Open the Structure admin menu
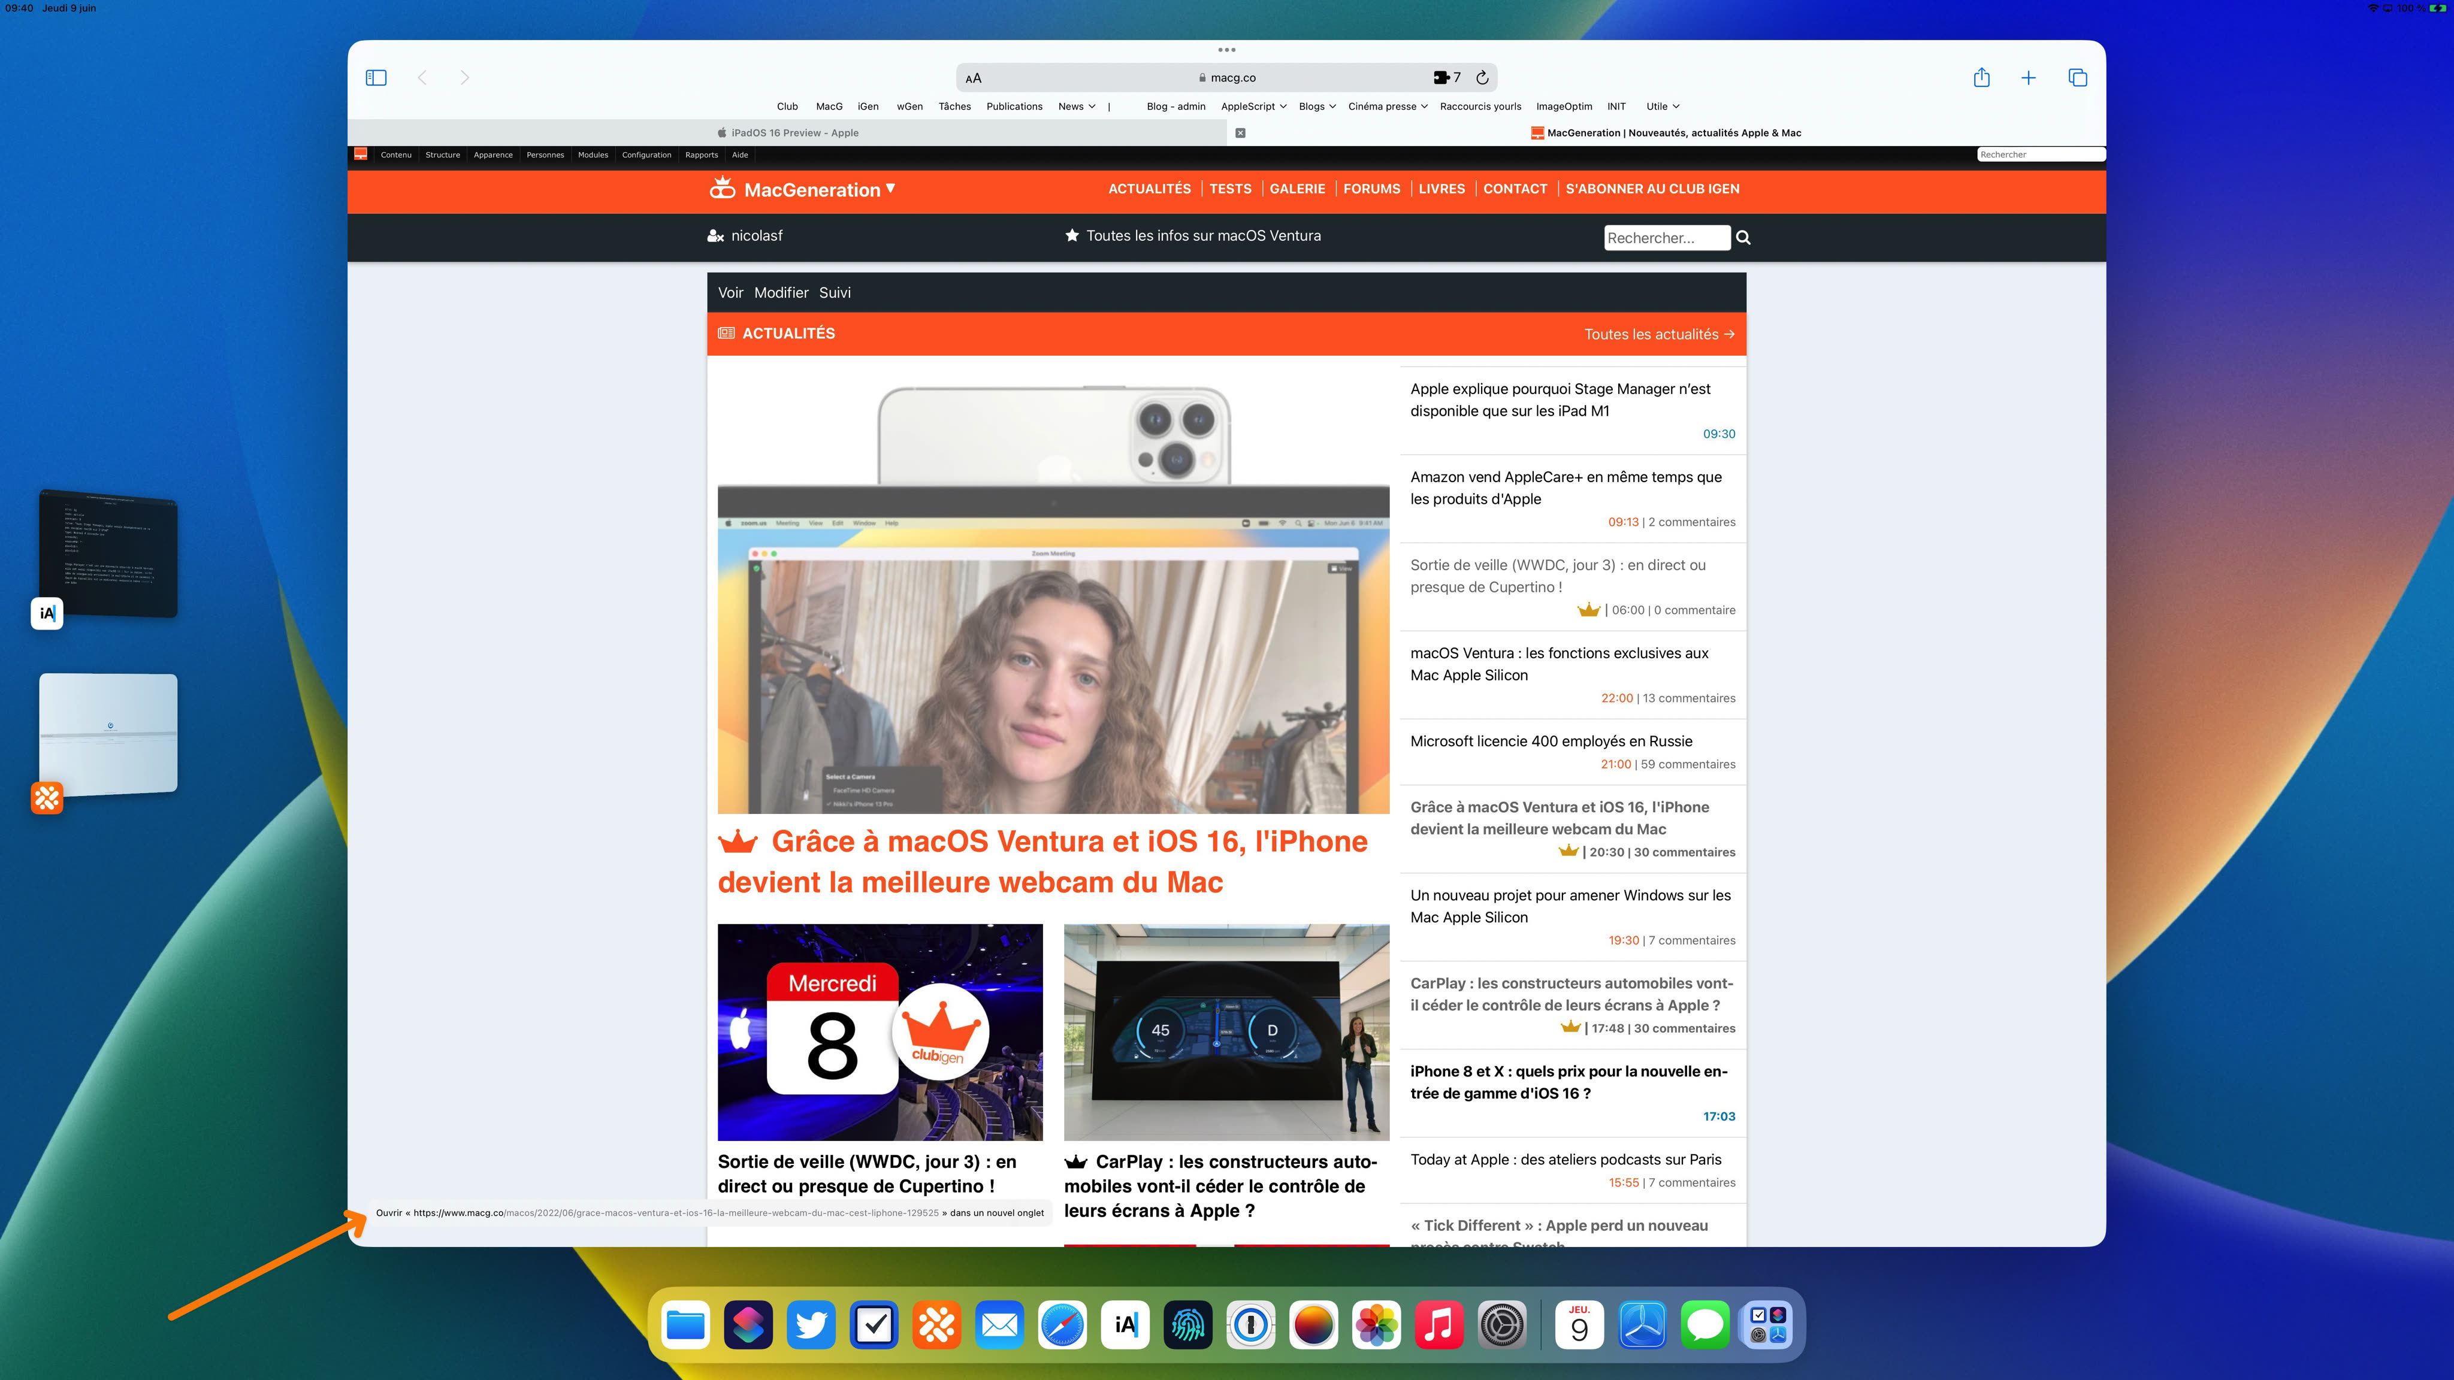The height and width of the screenshot is (1380, 2454). point(442,155)
